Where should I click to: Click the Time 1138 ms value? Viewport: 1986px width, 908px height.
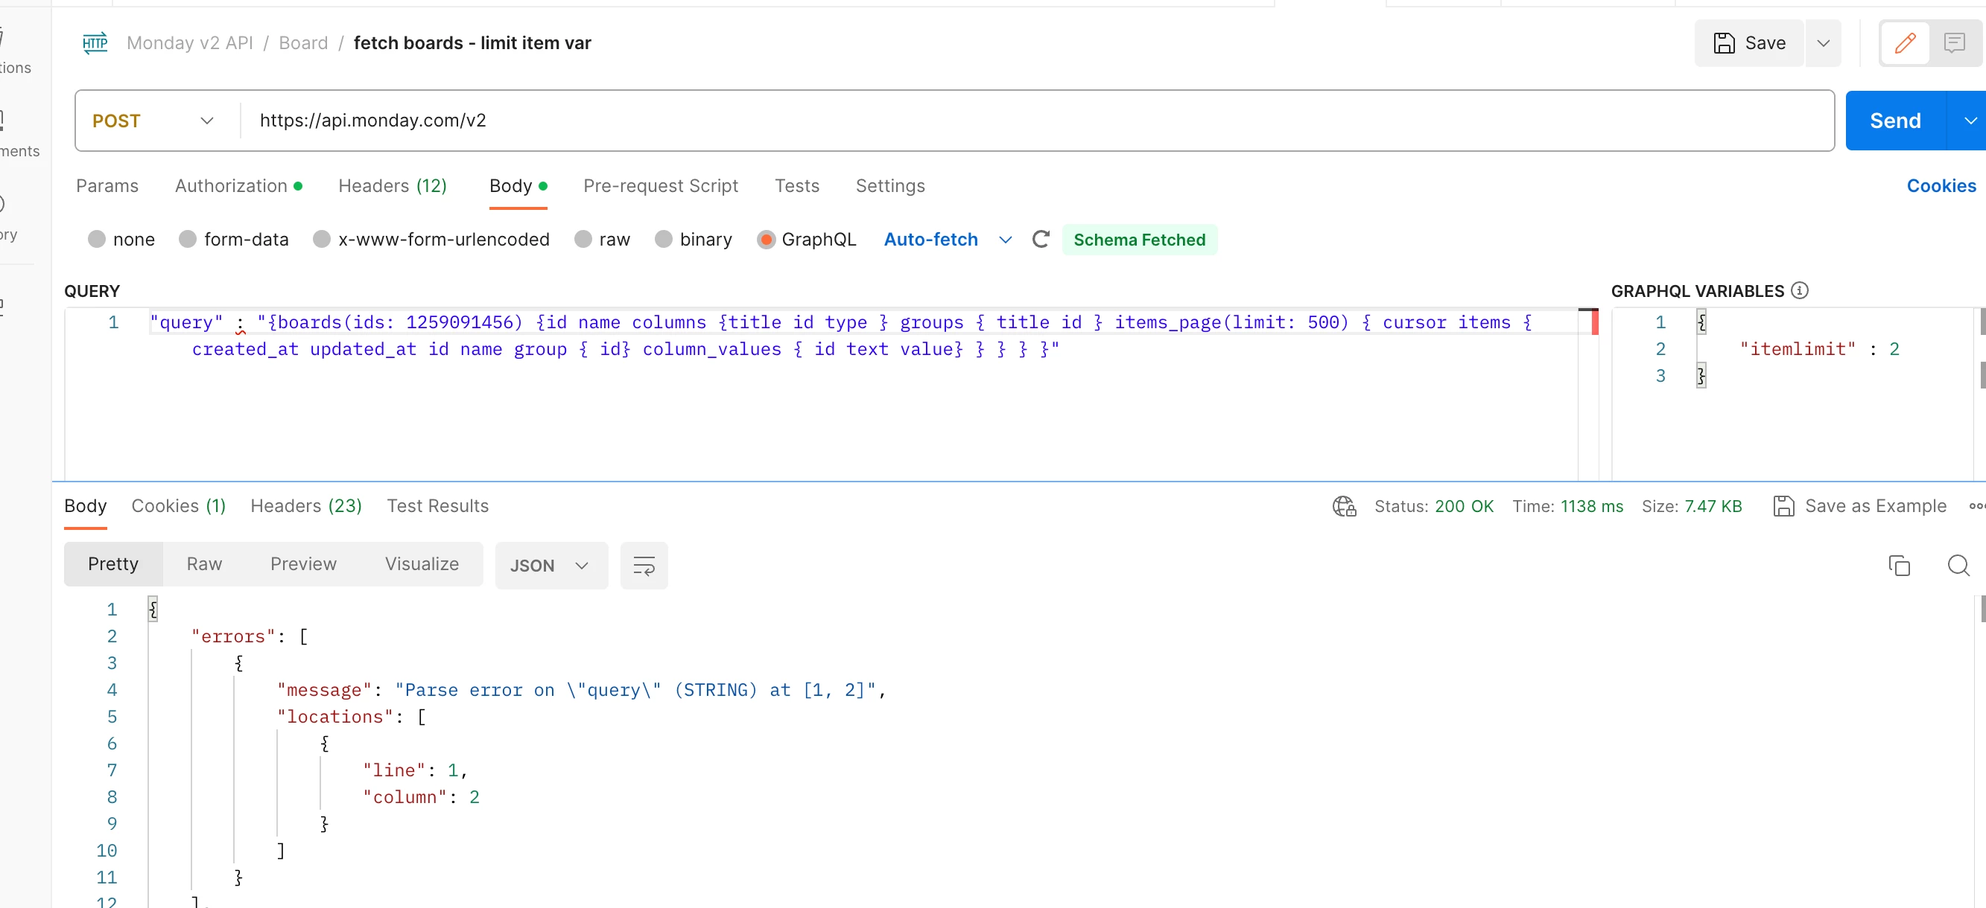1591,506
